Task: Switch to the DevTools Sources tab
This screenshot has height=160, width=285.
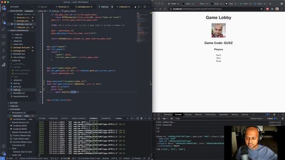Action: 188,115
